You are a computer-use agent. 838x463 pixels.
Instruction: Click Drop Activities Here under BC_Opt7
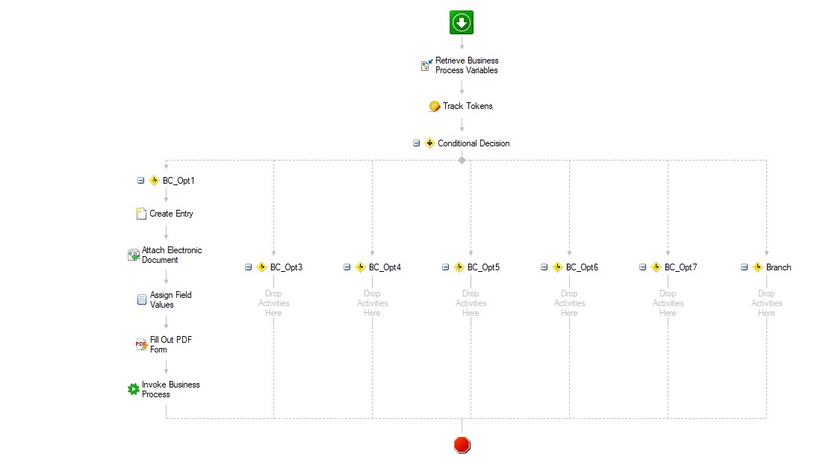click(668, 303)
